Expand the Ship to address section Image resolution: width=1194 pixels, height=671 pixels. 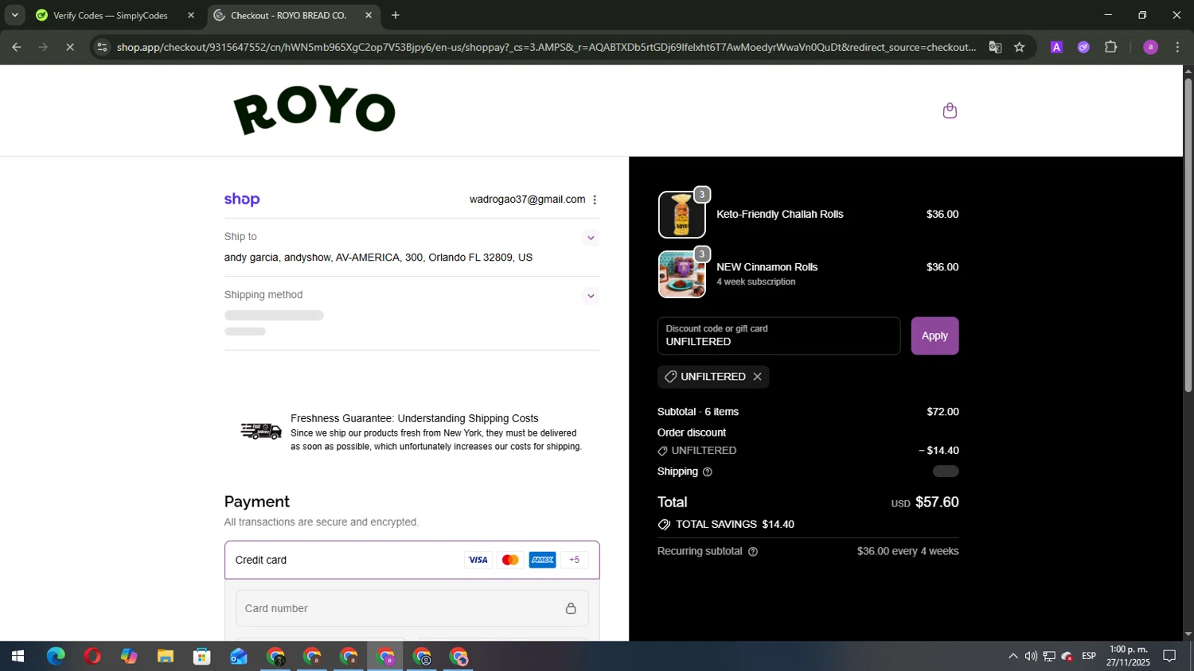(x=591, y=238)
